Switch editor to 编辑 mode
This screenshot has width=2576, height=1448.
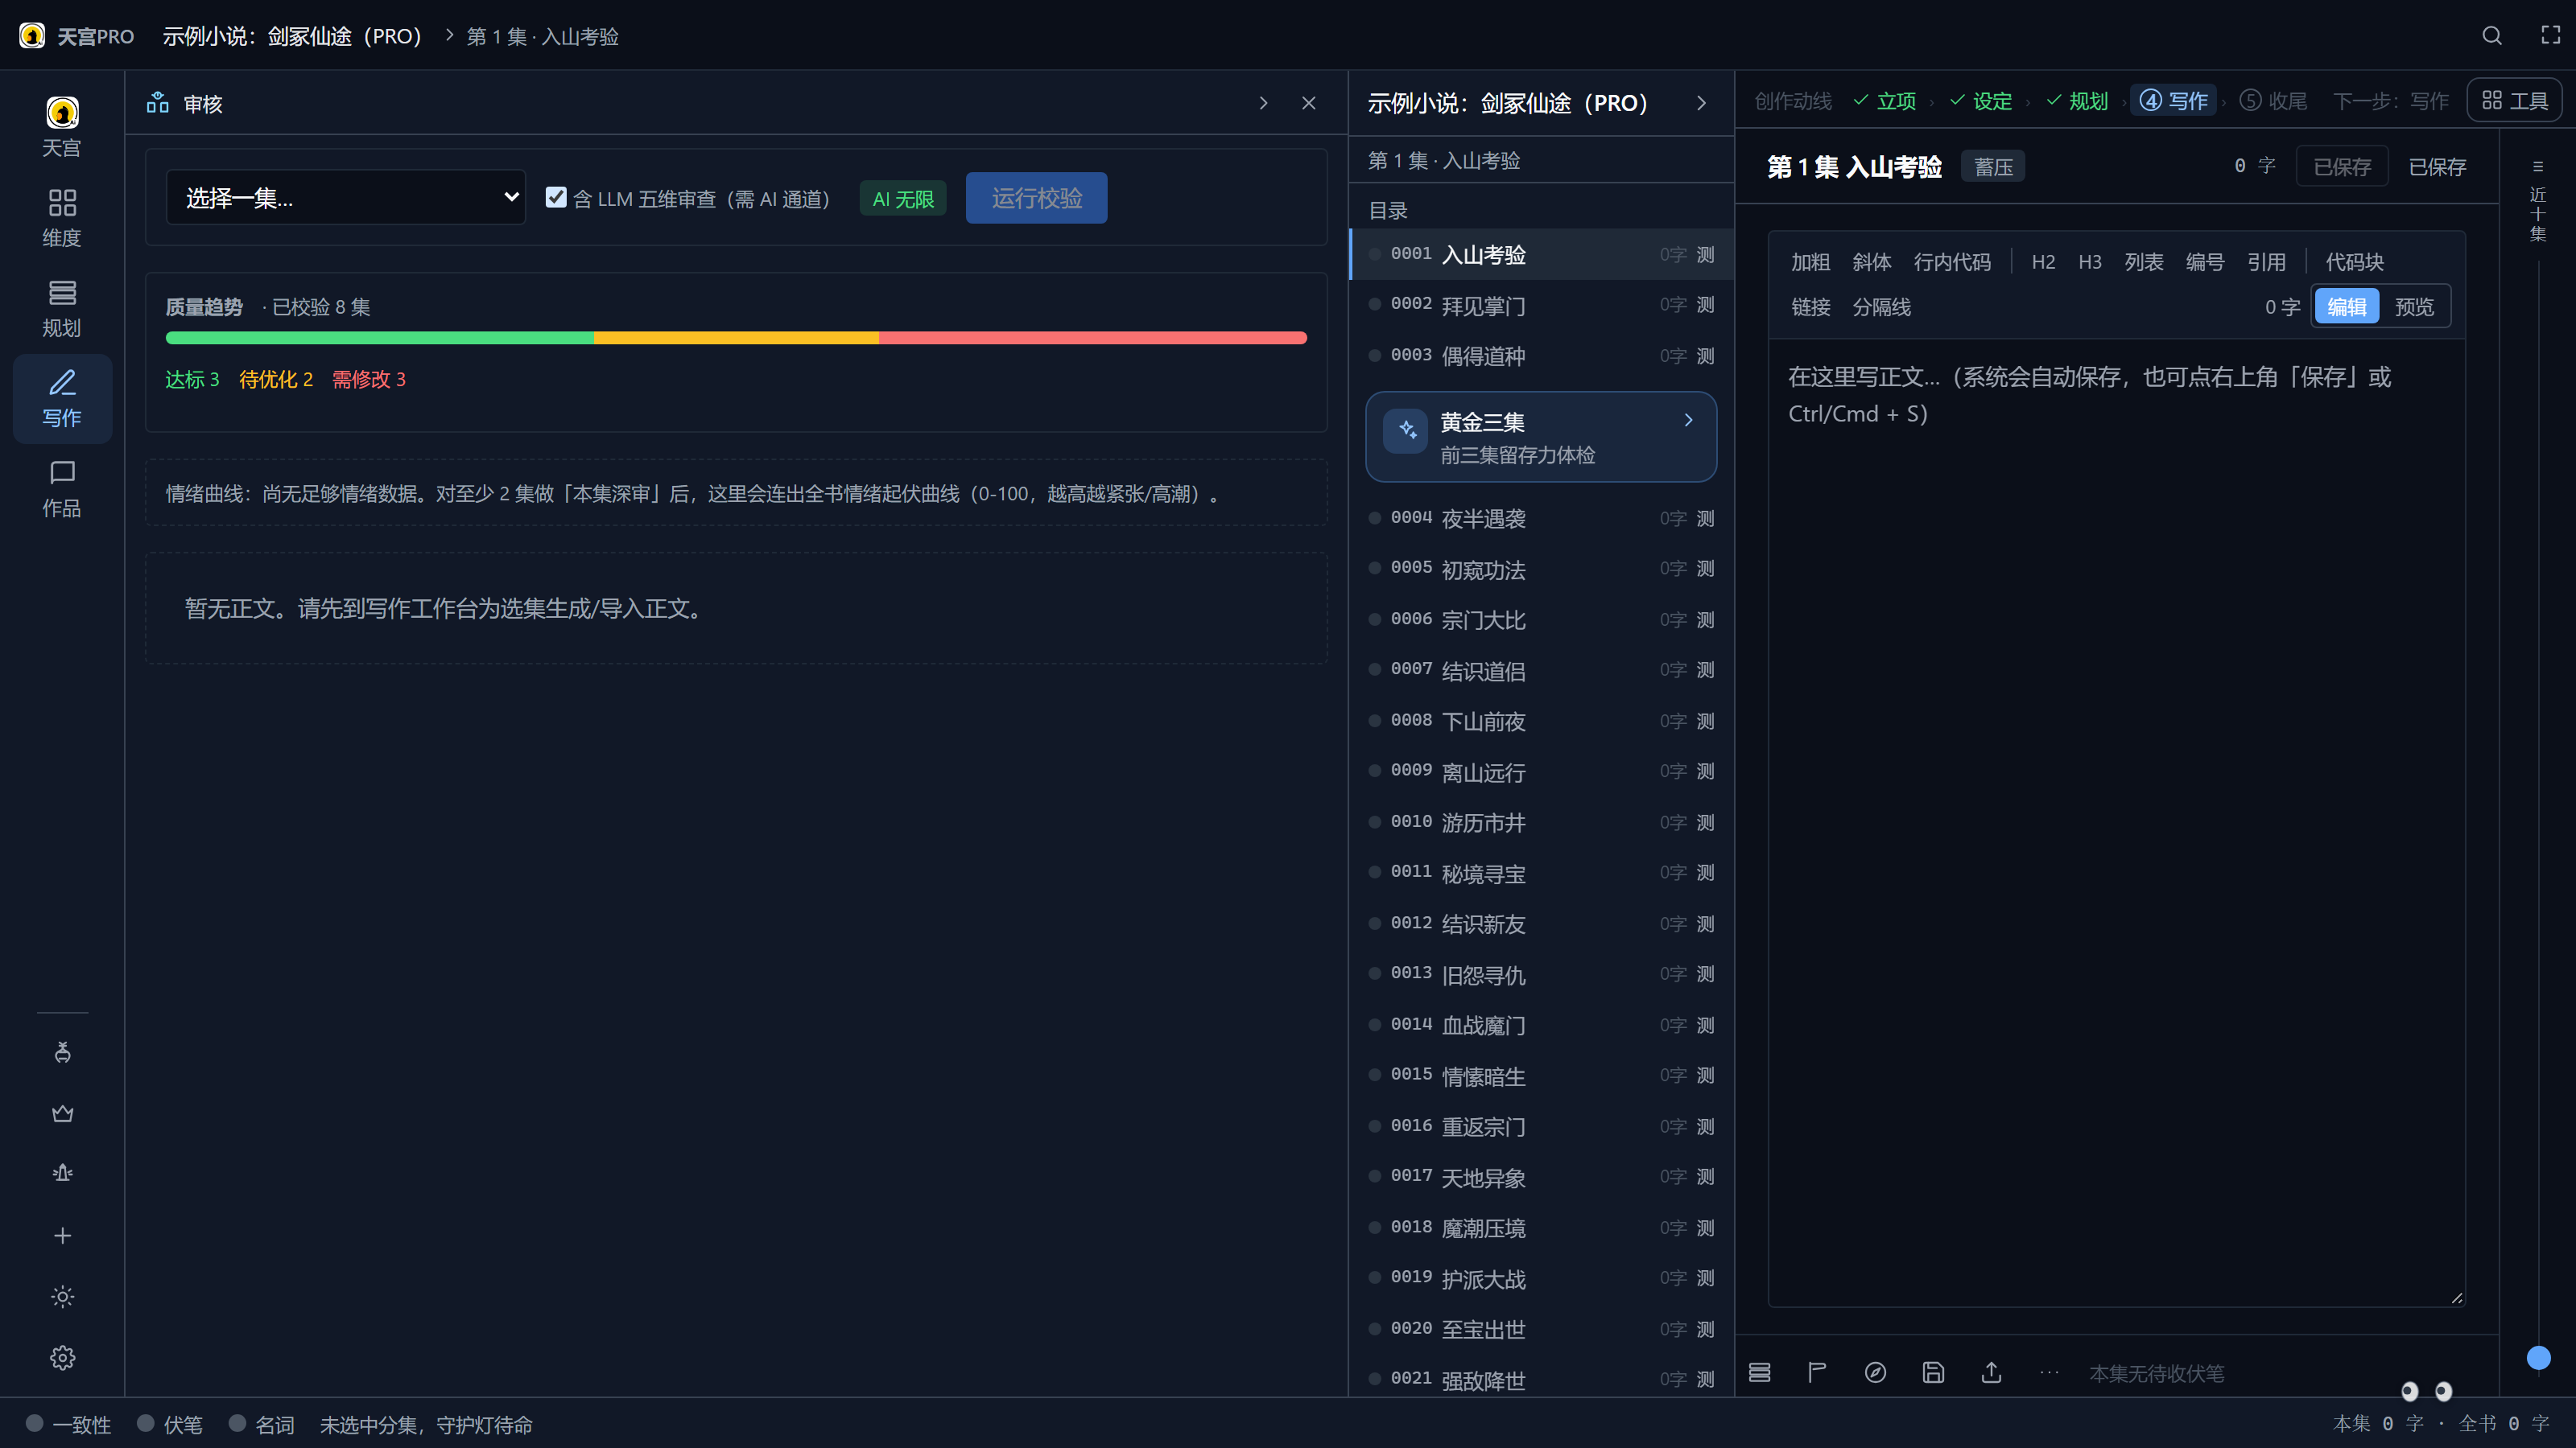tap(2346, 306)
